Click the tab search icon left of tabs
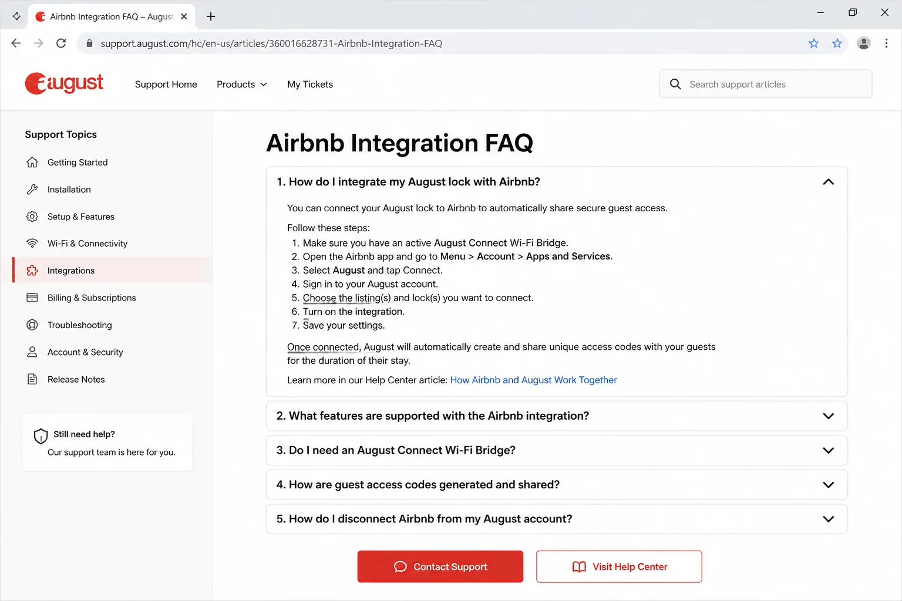The height and width of the screenshot is (601, 902). coord(16,16)
